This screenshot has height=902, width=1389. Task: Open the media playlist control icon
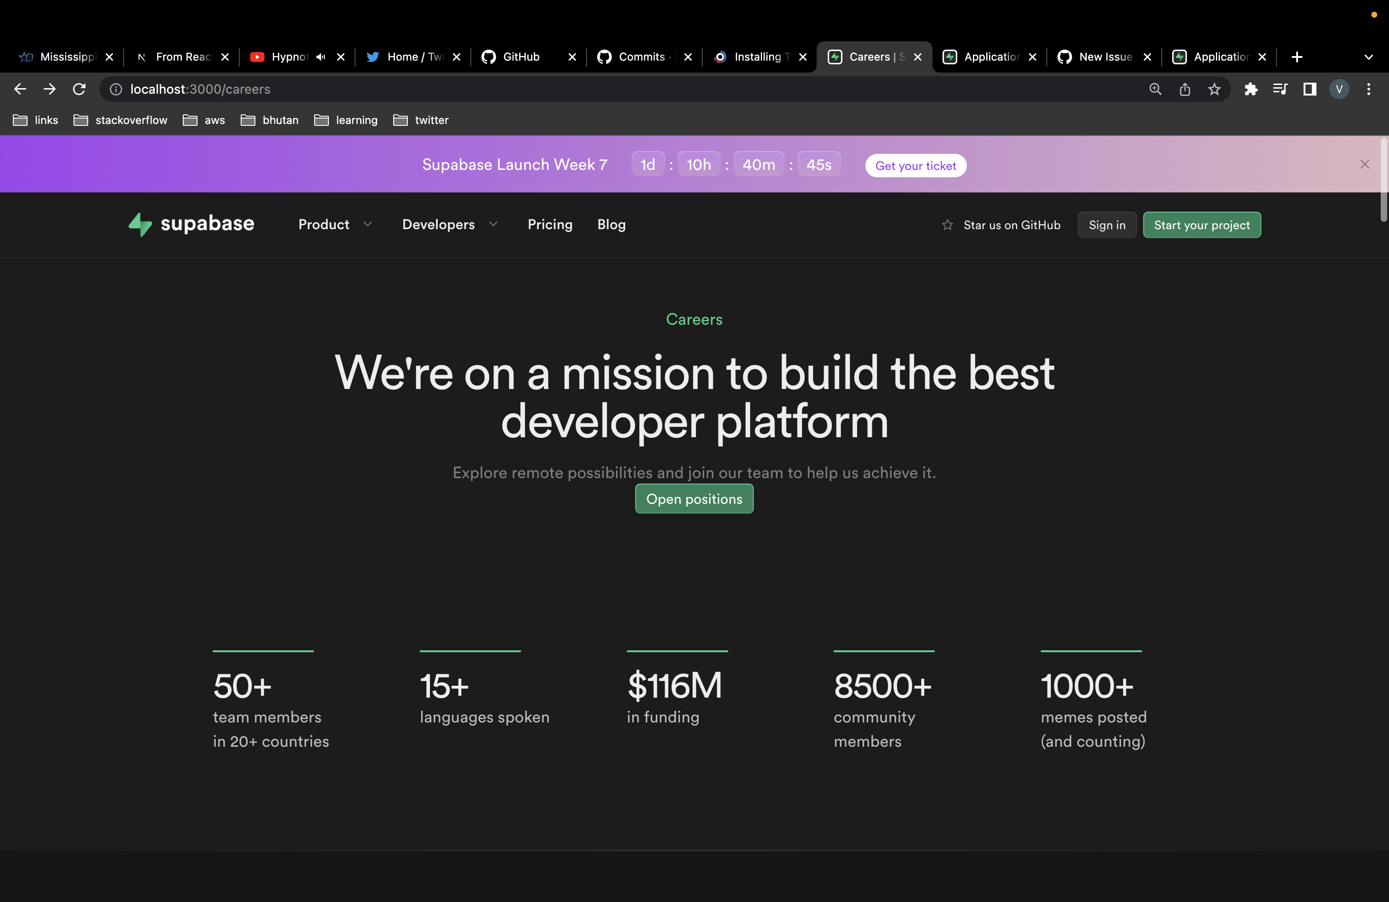click(x=1281, y=89)
